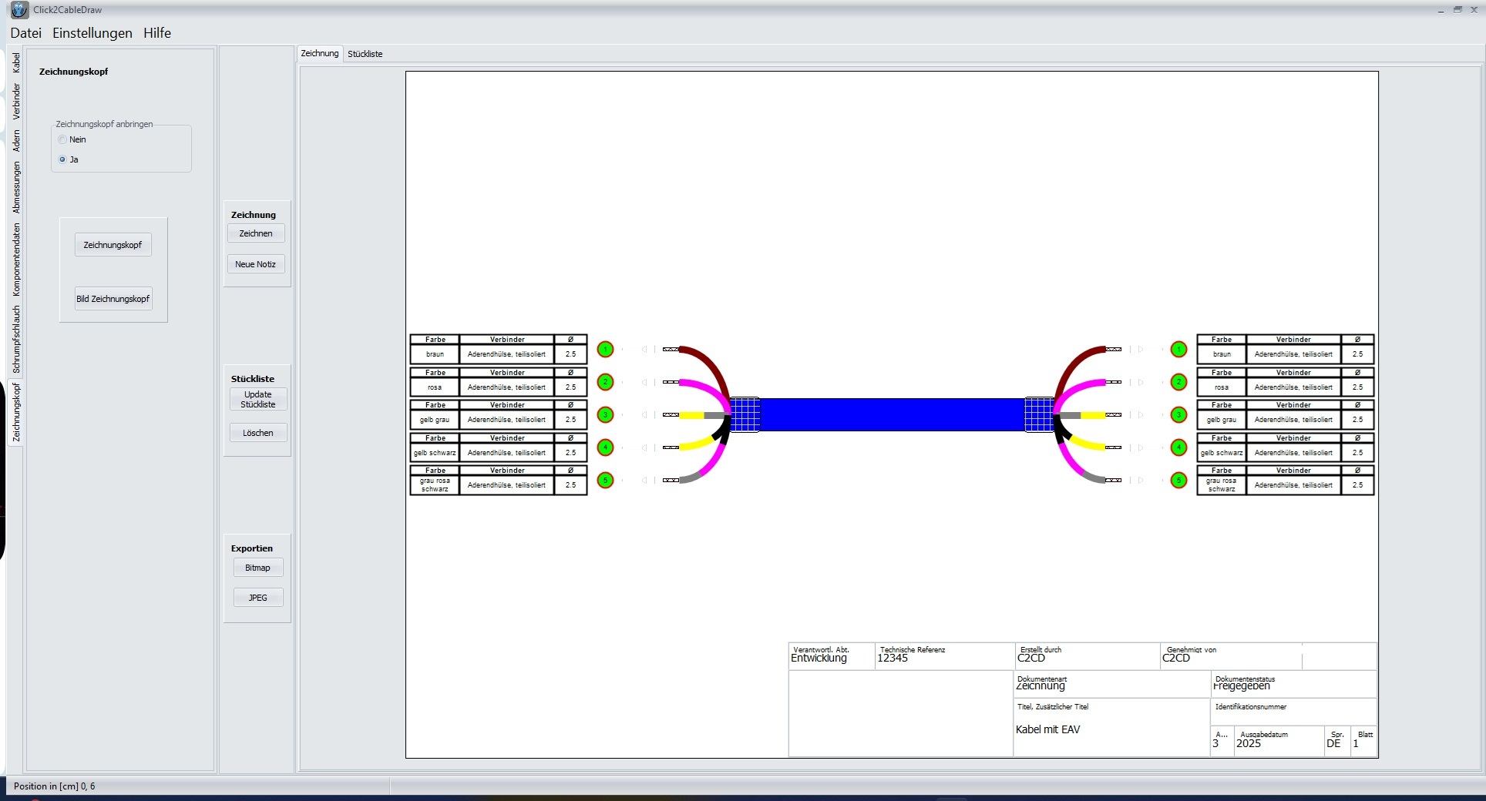This screenshot has width=1486, height=801.
Task: Click the Neue Notiz button
Action: (x=255, y=264)
